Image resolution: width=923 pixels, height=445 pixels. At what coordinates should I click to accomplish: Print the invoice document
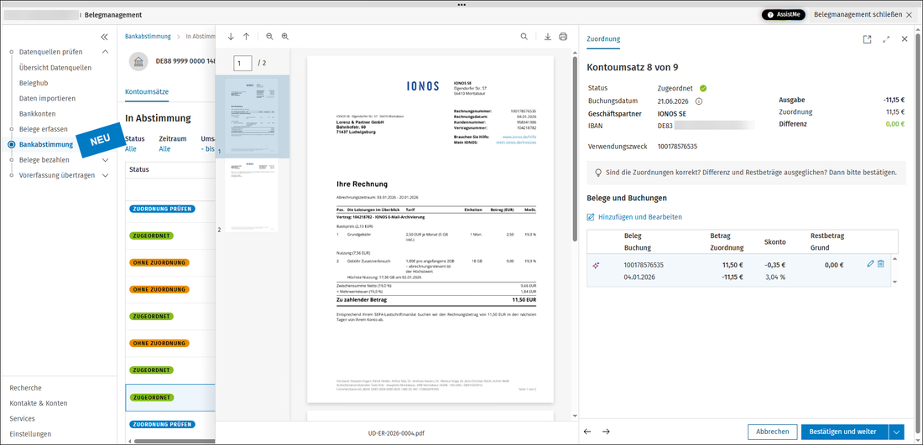563,36
